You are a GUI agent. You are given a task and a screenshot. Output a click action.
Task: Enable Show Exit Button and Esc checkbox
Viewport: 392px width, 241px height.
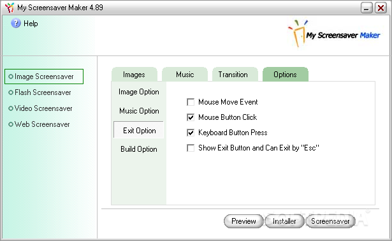pos(191,148)
